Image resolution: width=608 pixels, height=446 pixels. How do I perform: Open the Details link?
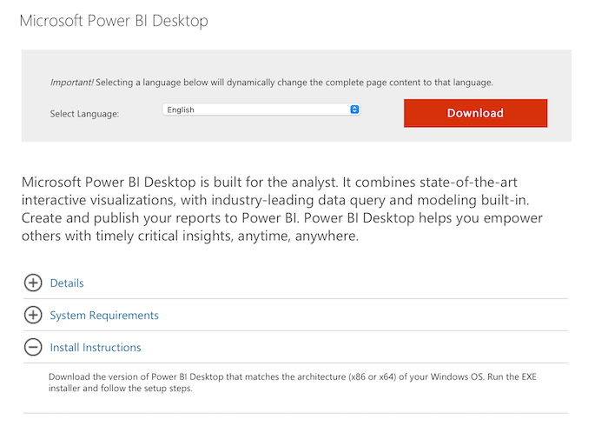pyautogui.click(x=67, y=283)
